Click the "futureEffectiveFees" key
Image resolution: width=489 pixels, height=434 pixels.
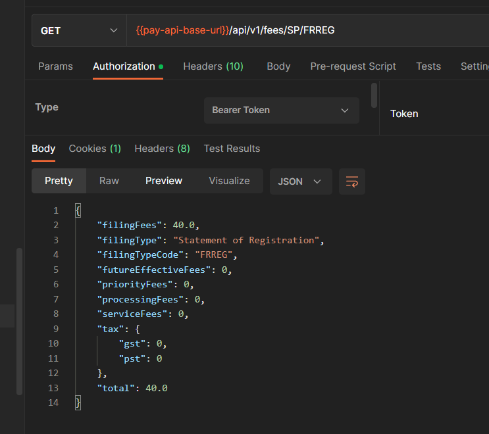click(x=154, y=270)
